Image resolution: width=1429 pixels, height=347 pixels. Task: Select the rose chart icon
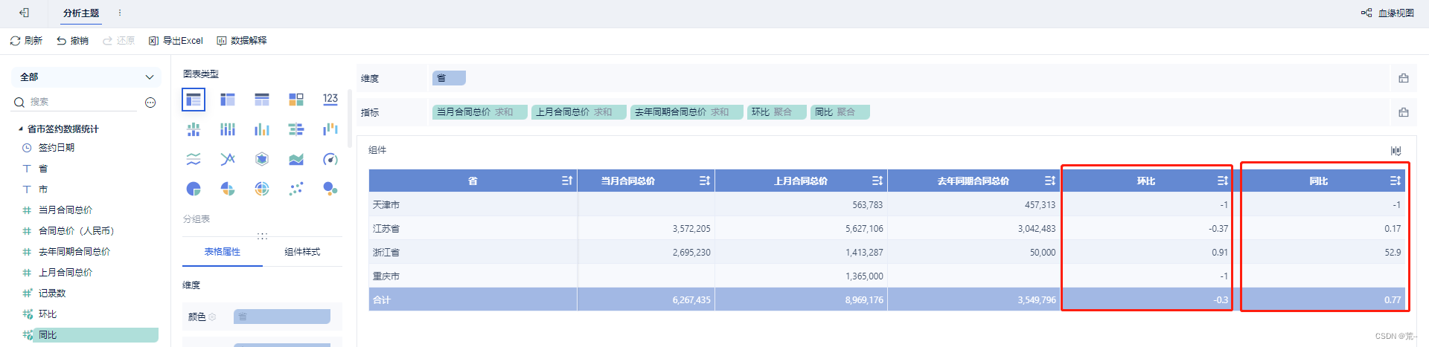tap(228, 189)
